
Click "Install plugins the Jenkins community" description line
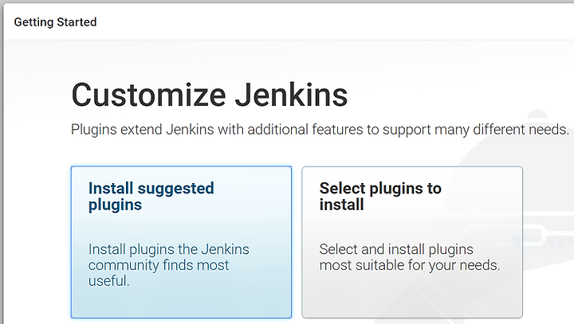168,249
